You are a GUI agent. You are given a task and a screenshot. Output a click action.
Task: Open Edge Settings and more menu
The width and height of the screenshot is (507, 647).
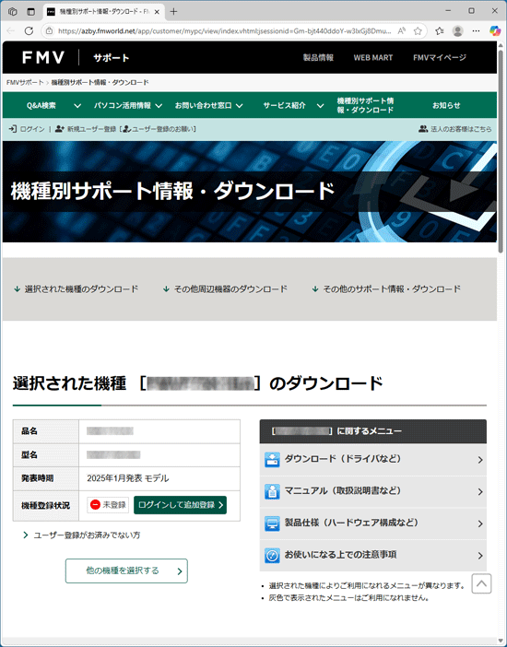[476, 31]
